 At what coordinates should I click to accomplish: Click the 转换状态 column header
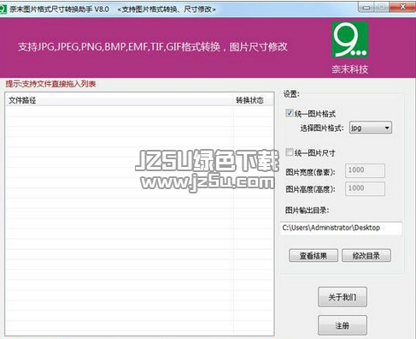click(x=253, y=100)
